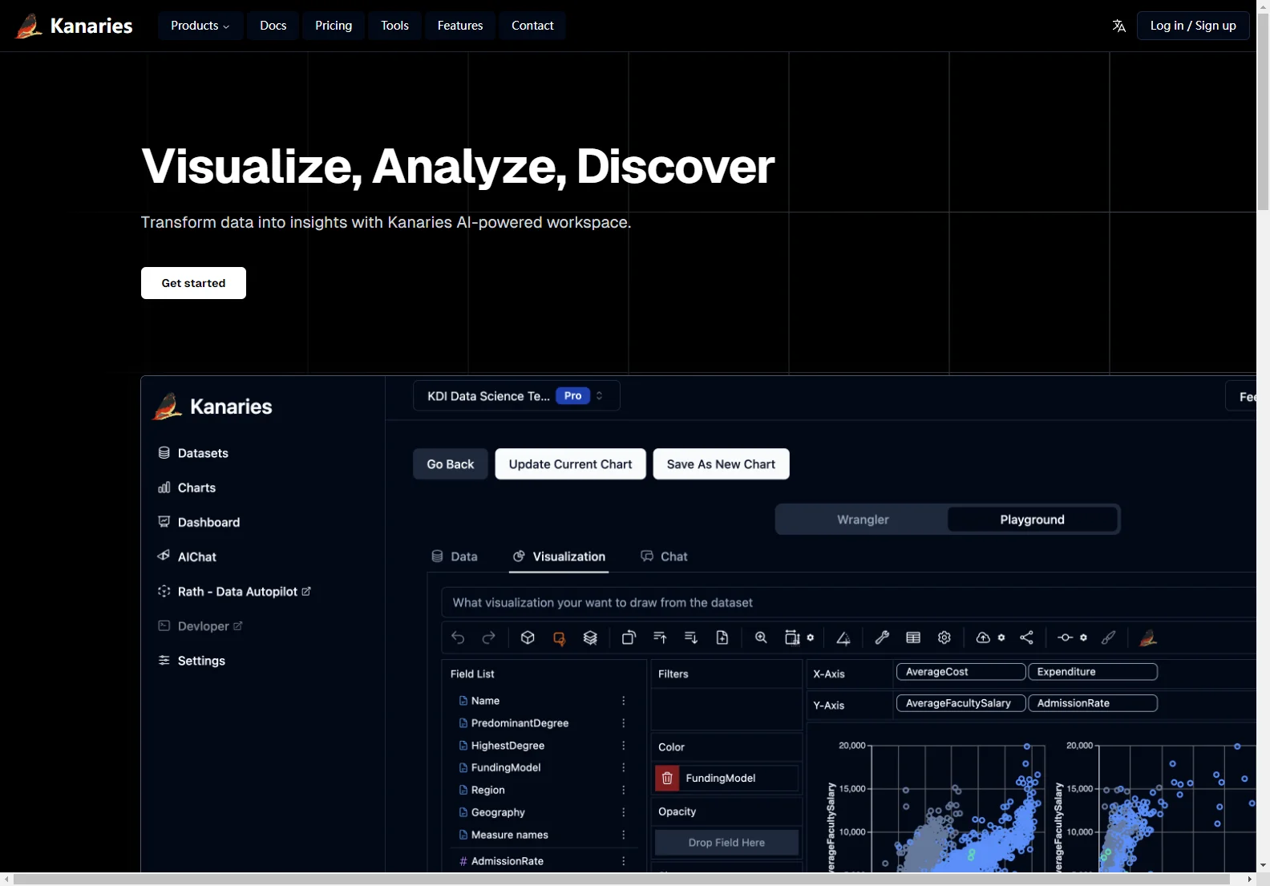This screenshot has width=1270, height=886.
Task: Click the cloud export icon
Action: coord(983,637)
